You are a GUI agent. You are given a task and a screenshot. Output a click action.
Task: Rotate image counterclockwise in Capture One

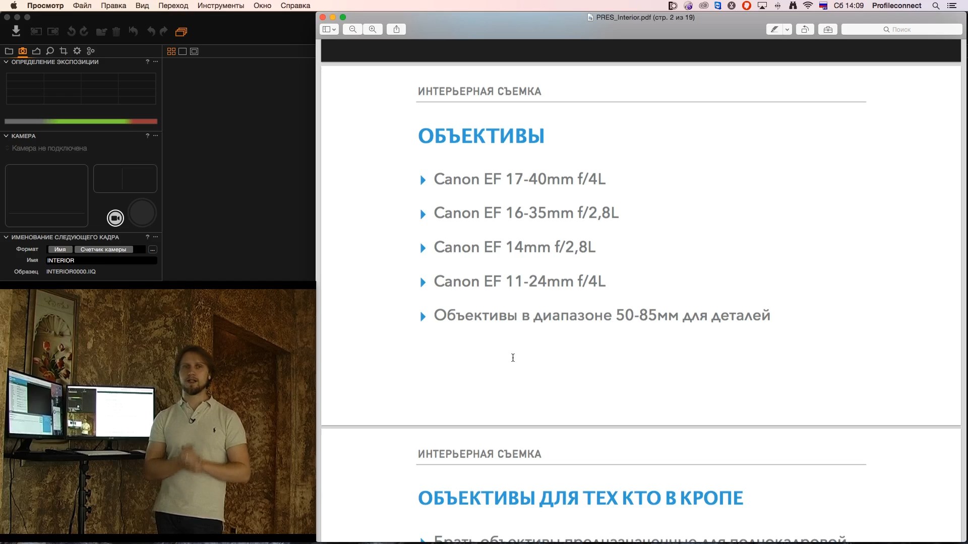pos(71,32)
